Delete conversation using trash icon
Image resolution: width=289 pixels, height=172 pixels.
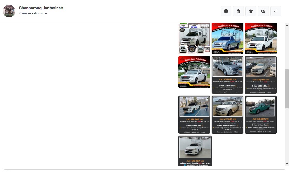238,11
